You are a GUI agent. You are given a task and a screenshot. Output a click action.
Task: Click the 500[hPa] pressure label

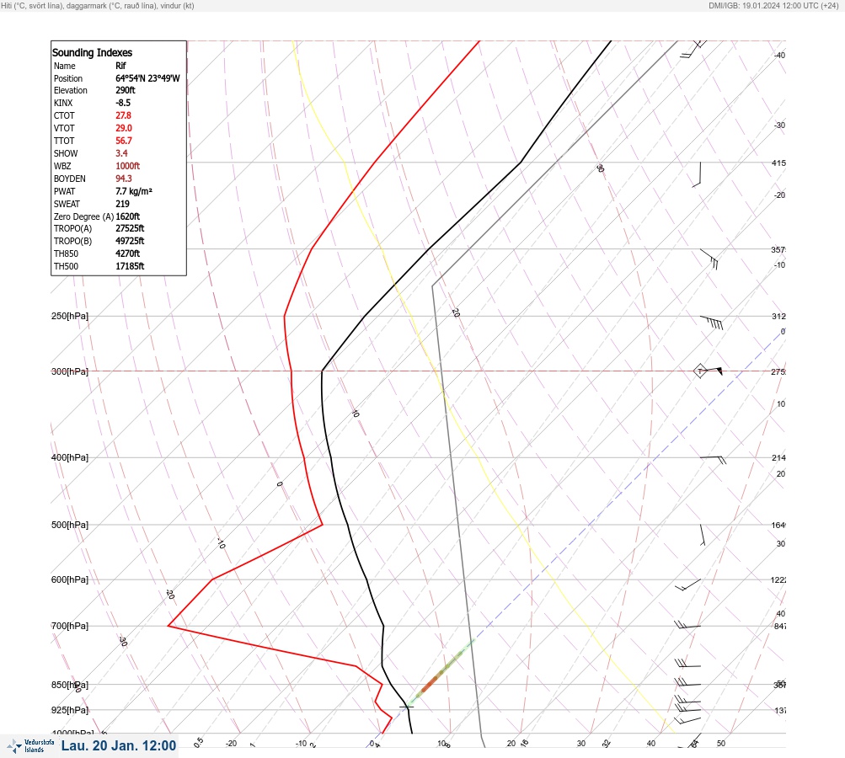click(x=70, y=525)
